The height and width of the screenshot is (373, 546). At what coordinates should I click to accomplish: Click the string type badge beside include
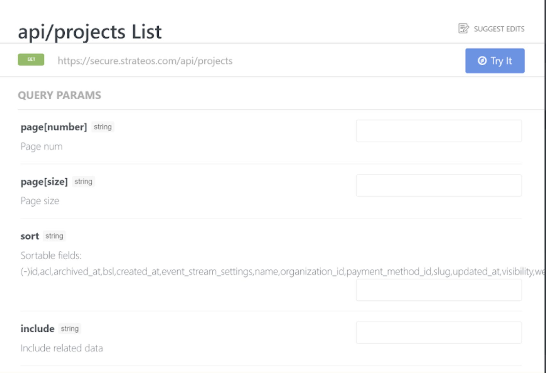point(69,329)
